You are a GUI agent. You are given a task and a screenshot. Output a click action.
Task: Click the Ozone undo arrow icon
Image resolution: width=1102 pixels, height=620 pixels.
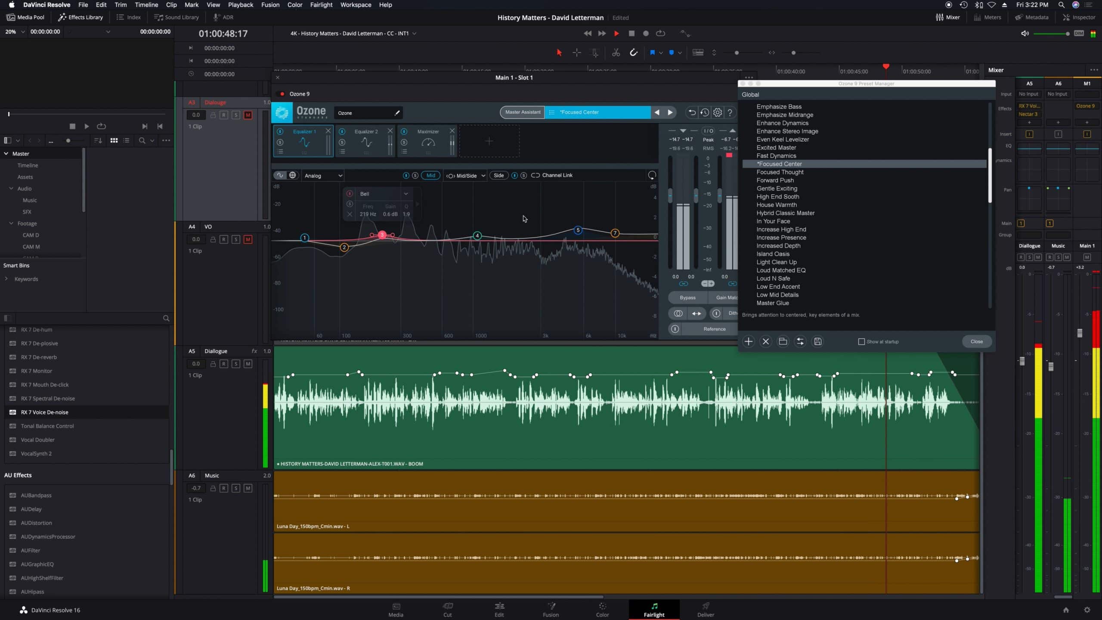pos(692,112)
